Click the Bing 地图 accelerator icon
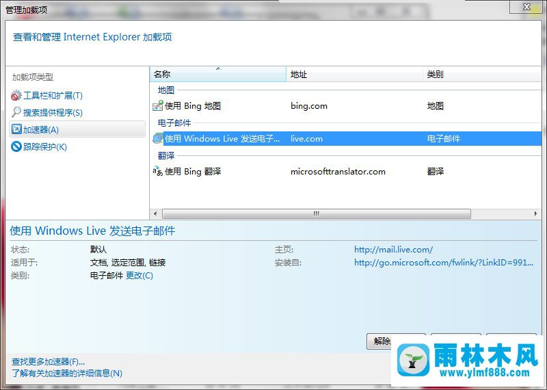The image size is (547, 390). point(157,106)
